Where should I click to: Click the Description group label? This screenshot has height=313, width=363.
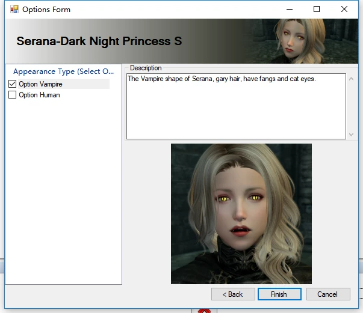(x=146, y=68)
